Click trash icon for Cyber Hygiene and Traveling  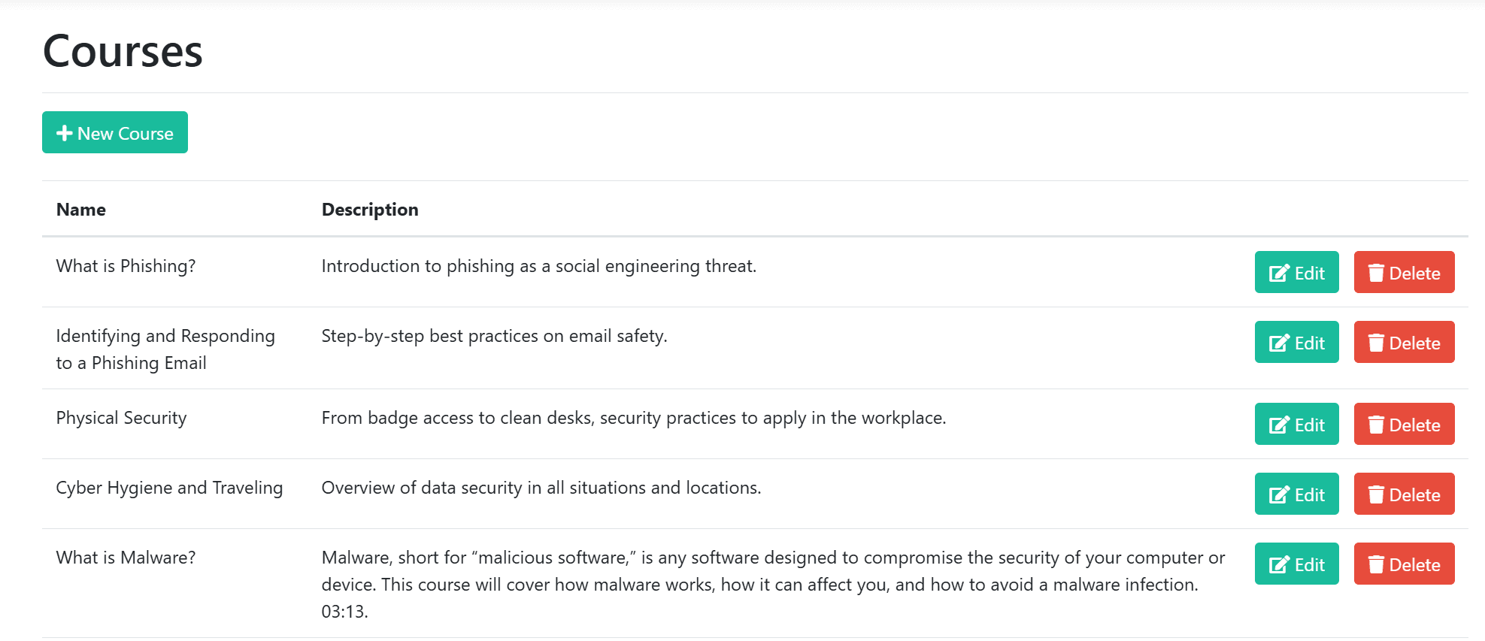1376,494
